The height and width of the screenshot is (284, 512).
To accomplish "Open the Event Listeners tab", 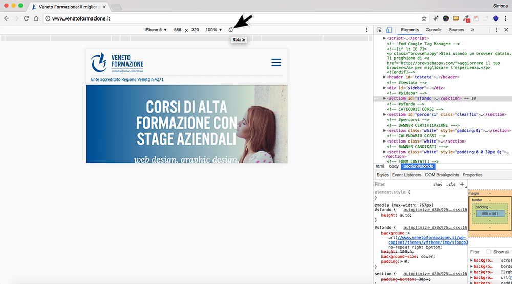I will pyautogui.click(x=407, y=175).
